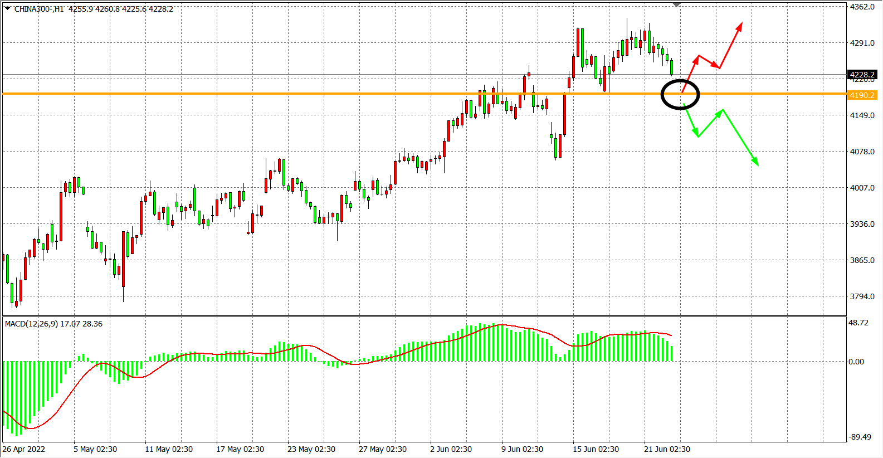
Task: Click the 3794.0 price axis value
Action: point(862,296)
